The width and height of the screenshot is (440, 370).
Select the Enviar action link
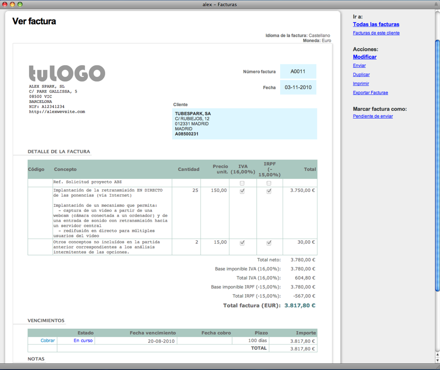tap(359, 66)
